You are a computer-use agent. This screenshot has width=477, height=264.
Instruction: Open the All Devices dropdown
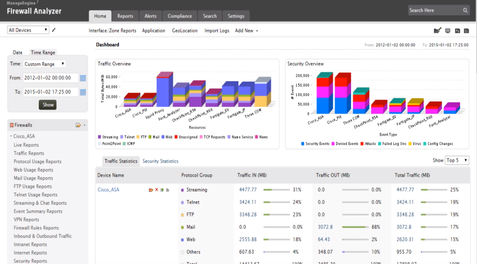click(x=28, y=30)
